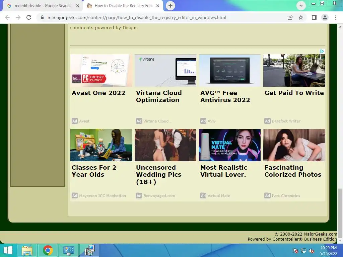Open network tray icon
Screen dimensions: 343x257
(303, 251)
